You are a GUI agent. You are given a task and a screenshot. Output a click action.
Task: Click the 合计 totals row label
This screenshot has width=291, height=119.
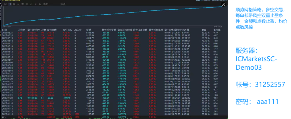click(4, 117)
